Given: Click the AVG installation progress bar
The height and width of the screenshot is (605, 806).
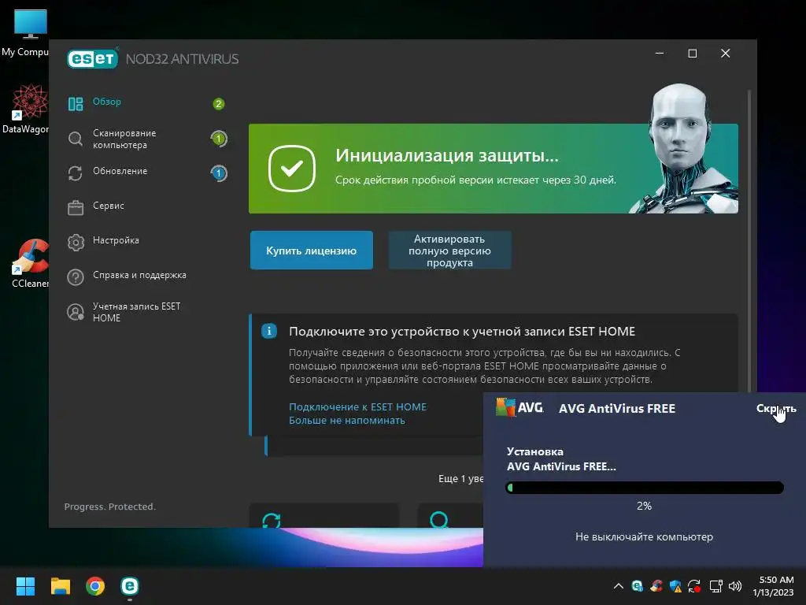Looking at the screenshot, I should (x=645, y=487).
